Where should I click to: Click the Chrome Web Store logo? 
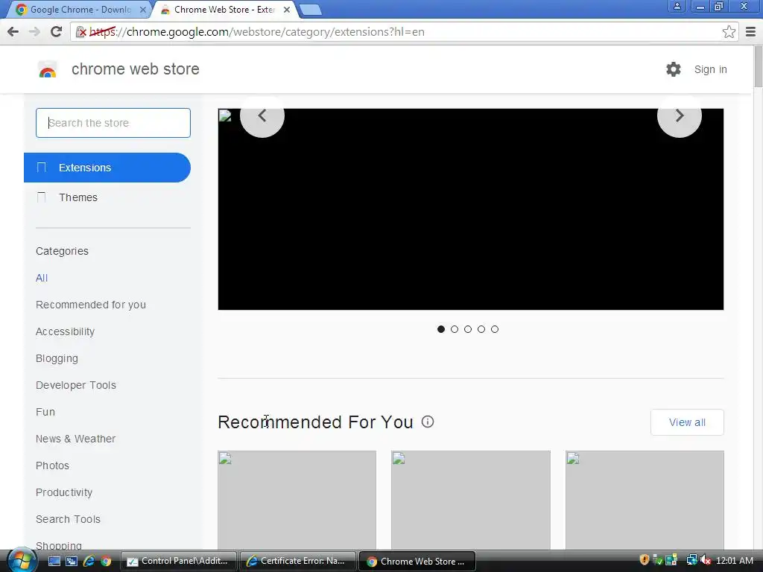tap(48, 69)
